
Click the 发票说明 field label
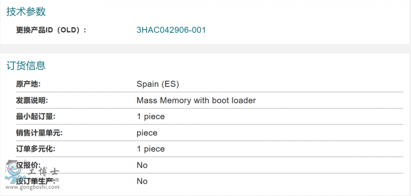(32, 100)
